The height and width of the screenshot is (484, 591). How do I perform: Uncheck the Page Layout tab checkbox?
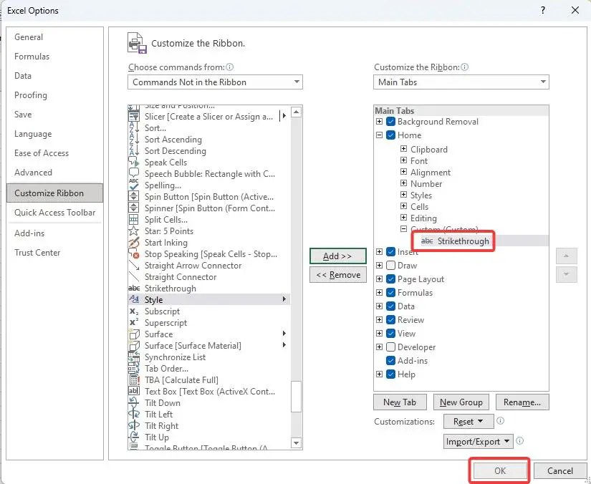point(391,279)
